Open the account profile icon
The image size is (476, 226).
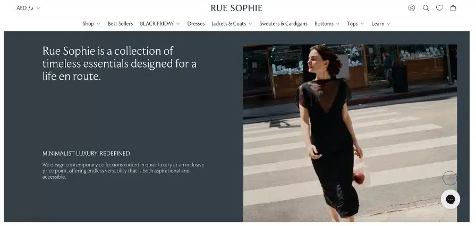pos(412,8)
